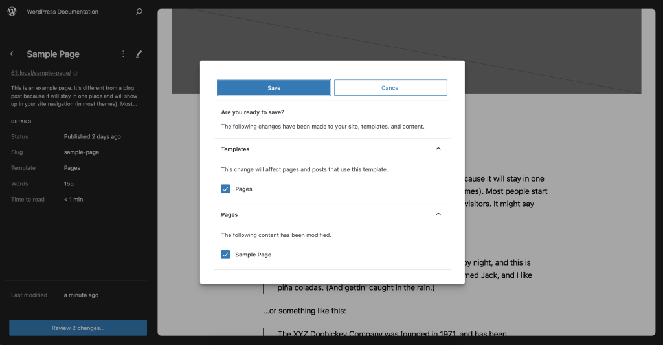Click '...or something like this:' paragraph
The height and width of the screenshot is (345, 663).
pyautogui.click(x=304, y=311)
